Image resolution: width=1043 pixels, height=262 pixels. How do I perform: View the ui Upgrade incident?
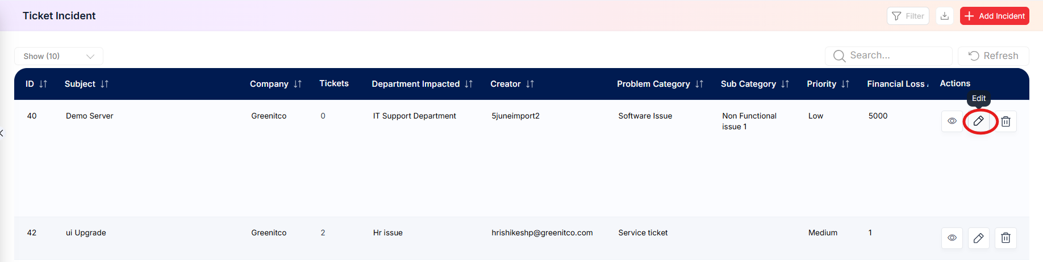(952, 238)
